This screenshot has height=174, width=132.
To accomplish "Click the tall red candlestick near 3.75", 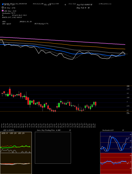I will 10,92.
